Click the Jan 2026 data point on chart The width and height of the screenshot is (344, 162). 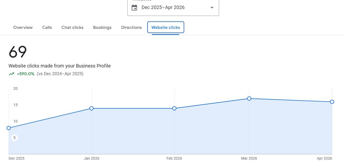point(92,108)
